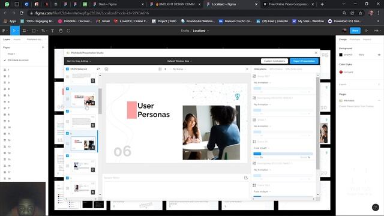
Task: Open the Animations tab in studio panel
Action: pyautogui.click(x=260, y=69)
